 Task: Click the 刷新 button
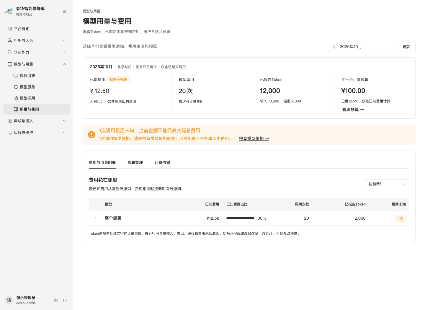click(406, 47)
